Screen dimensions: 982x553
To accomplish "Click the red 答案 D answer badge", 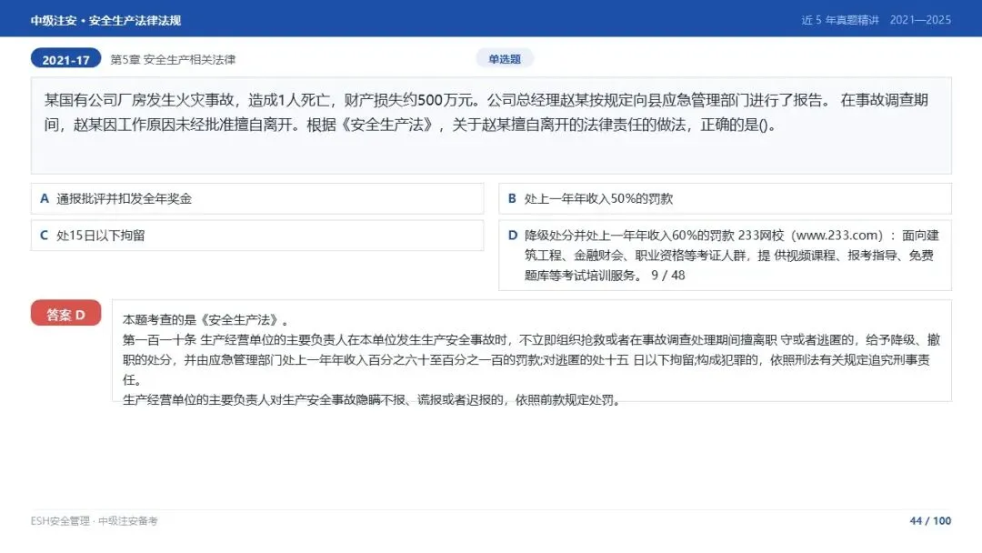I will coord(65,315).
